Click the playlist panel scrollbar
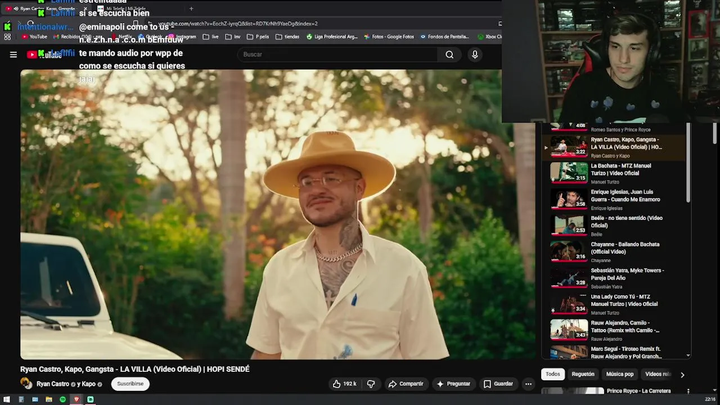Image resolution: width=720 pixels, height=405 pixels. click(x=688, y=163)
